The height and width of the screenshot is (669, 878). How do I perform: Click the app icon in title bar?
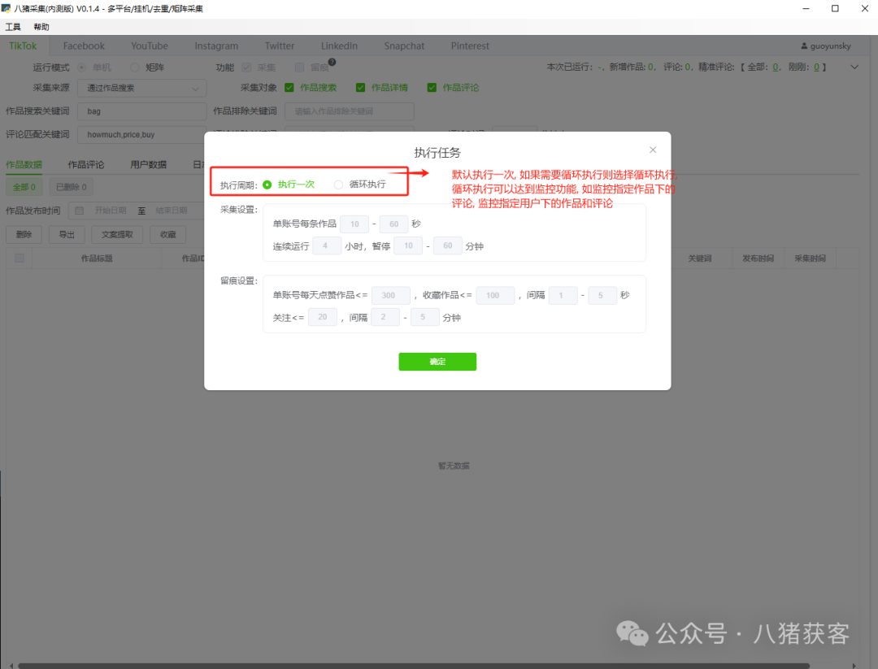7,8
